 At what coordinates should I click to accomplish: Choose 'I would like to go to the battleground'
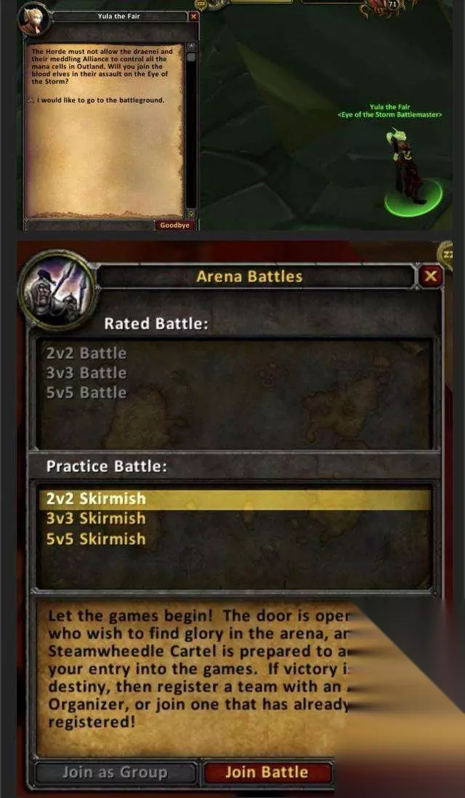[100, 100]
